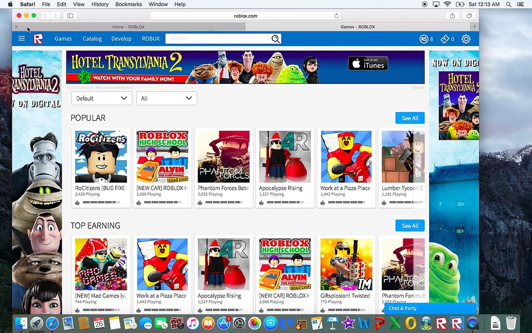Viewport: 532px width, 333px height.
Task: Close the Home - ROBLOX tab
Action: click(x=17, y=27)
